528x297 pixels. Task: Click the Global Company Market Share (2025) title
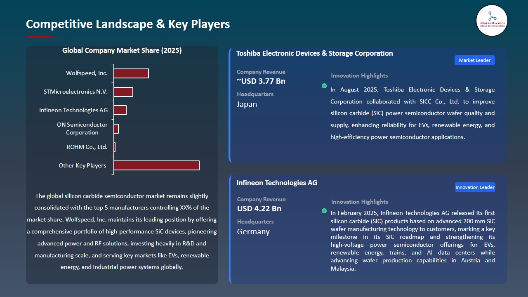pyautogui.click(x=122, y=50)
